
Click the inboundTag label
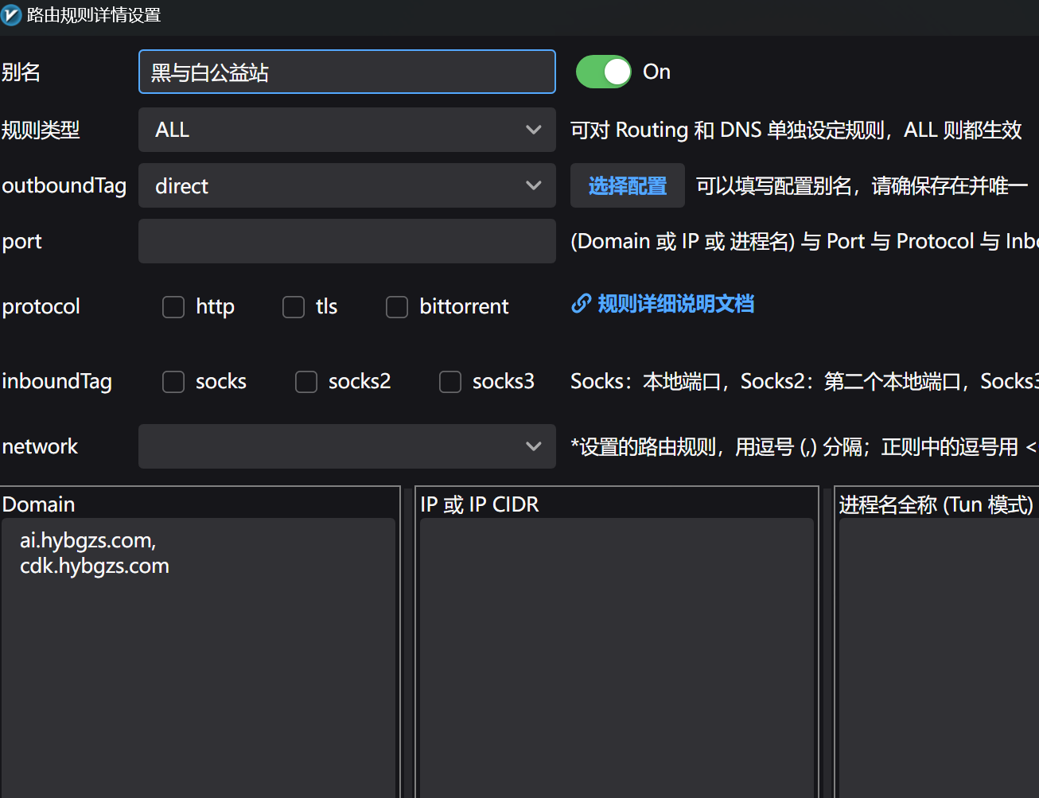tap(56, 381)
